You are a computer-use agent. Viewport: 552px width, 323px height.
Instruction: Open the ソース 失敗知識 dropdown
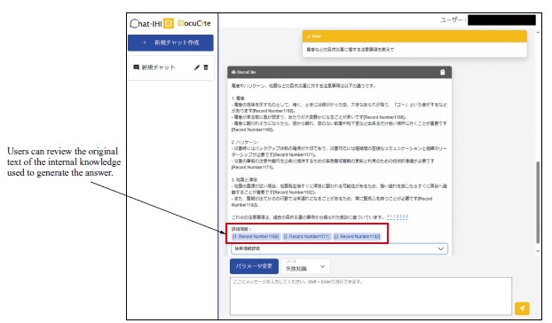[305, 266]
